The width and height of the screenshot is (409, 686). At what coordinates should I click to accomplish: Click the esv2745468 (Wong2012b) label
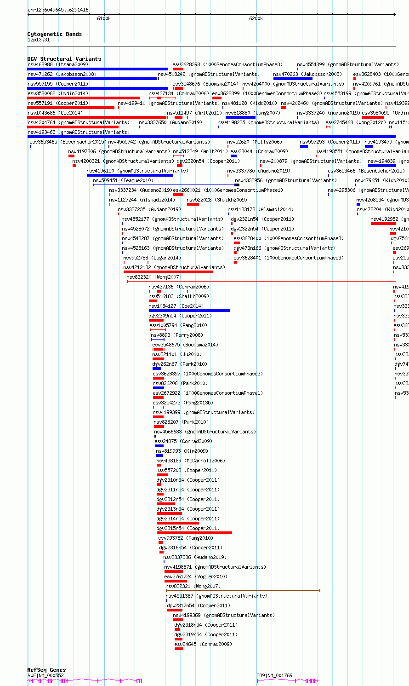pos(356,122)
